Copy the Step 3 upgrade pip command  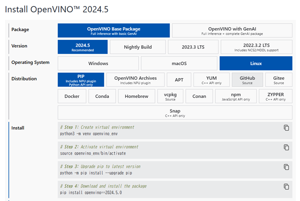pyautogui.click(x=286, y=167)
